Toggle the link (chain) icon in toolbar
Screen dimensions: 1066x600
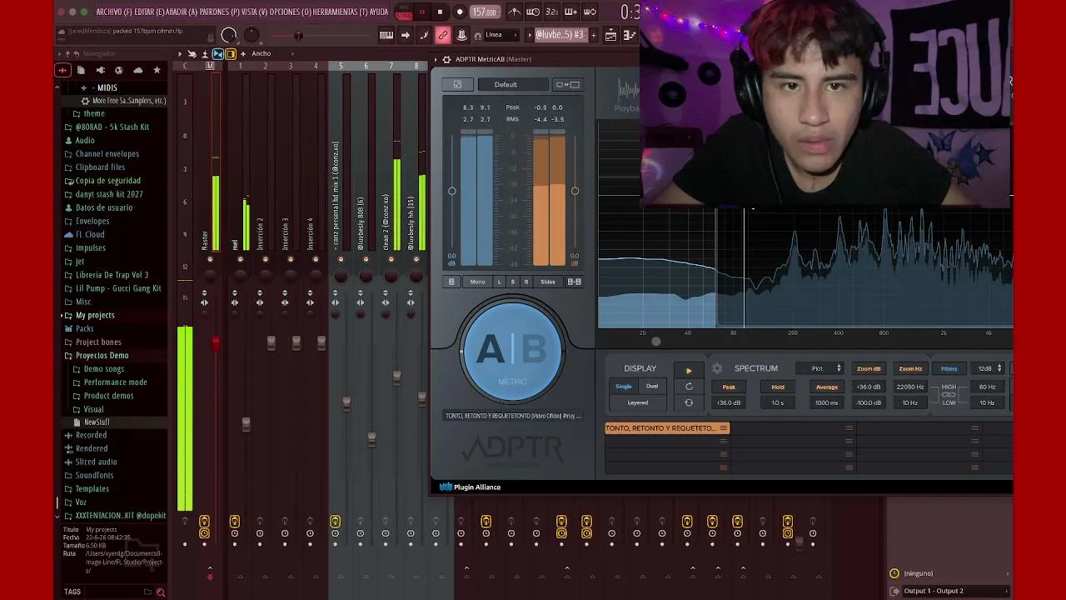click(x=442, y=35)
